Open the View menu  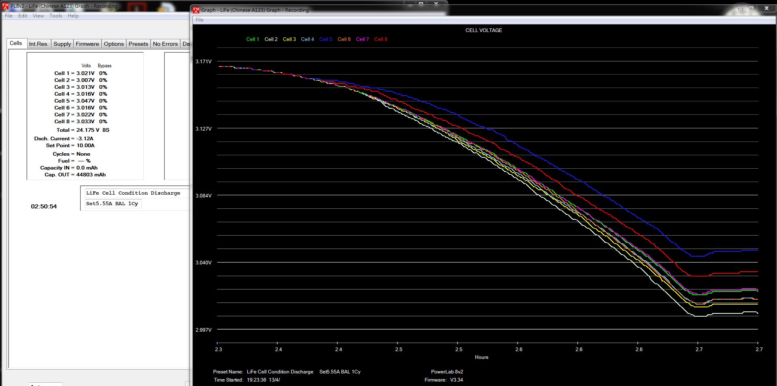(38, 16)
